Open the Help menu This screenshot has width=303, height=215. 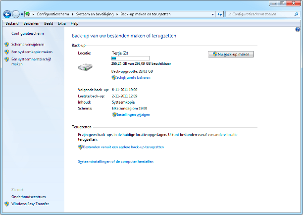(74, 23)
